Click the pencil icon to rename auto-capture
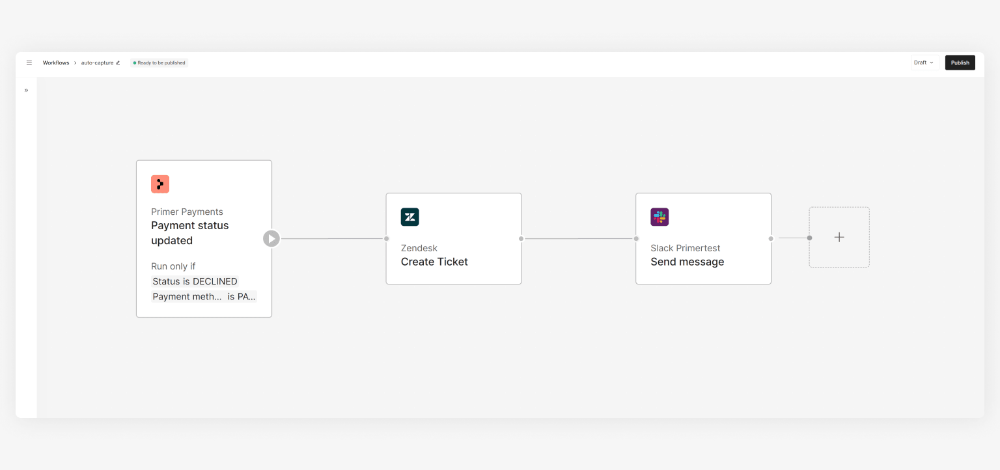1000x470 pixels. [118, 63]
